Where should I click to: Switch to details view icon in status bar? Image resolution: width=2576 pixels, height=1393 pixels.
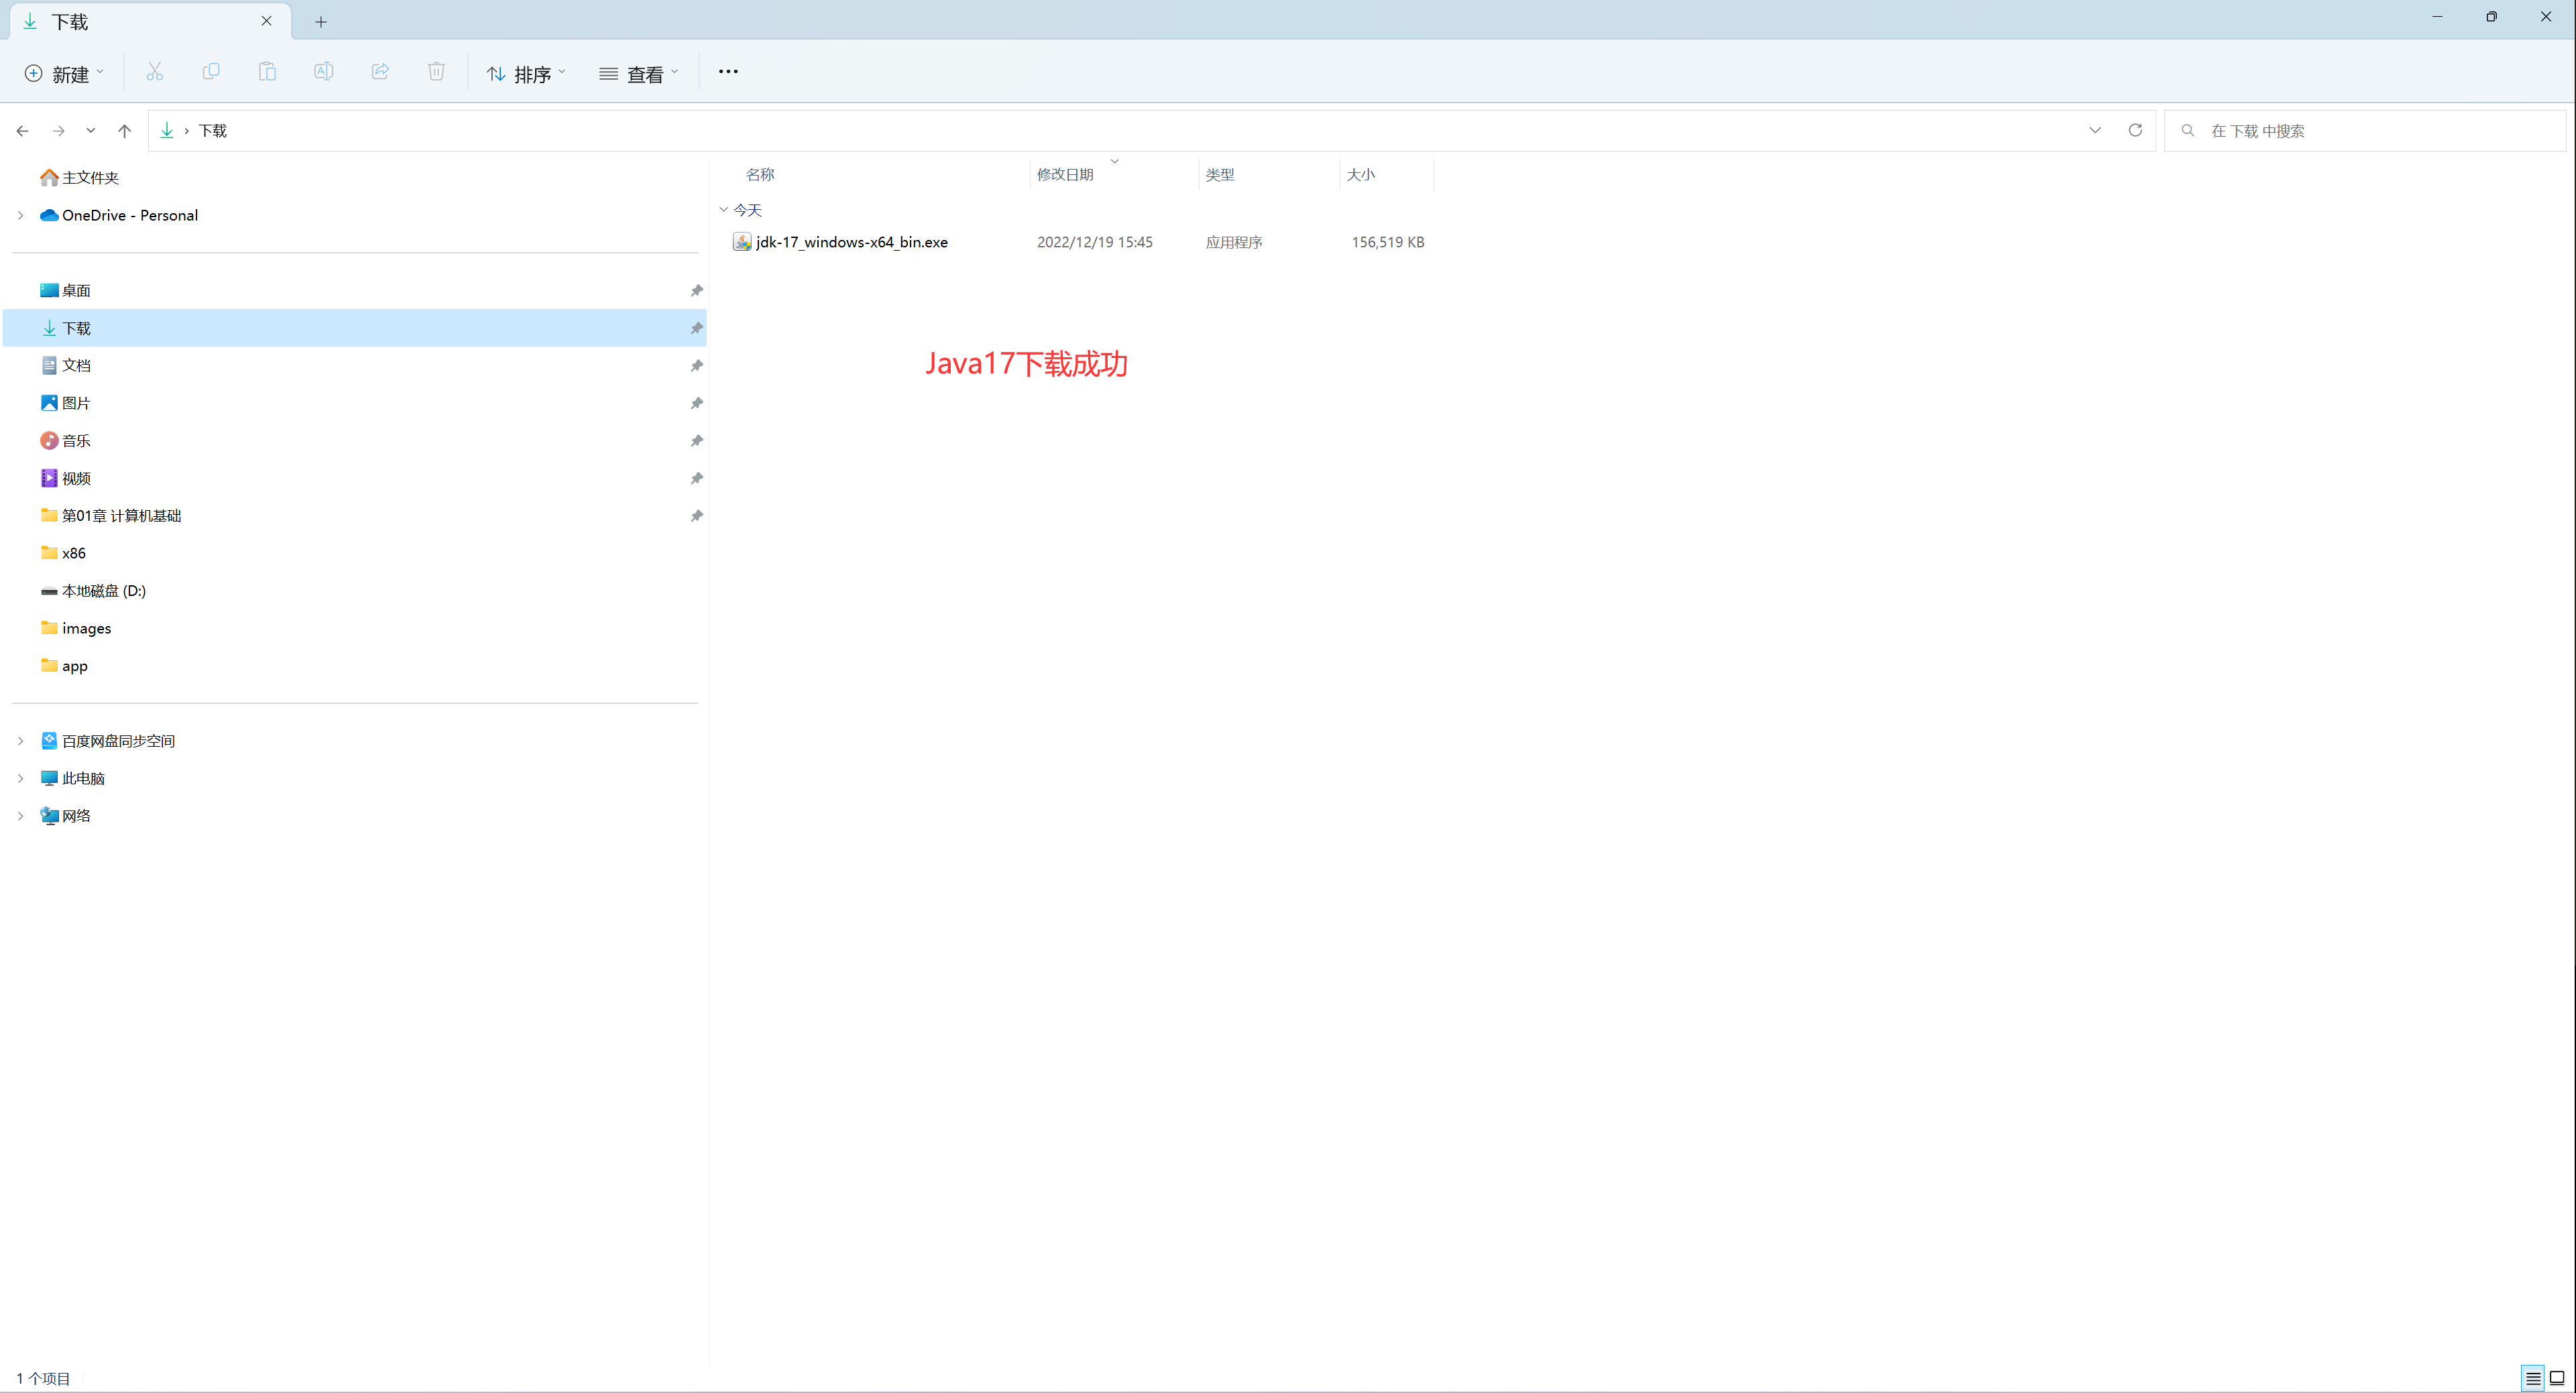(2533, 1378)
